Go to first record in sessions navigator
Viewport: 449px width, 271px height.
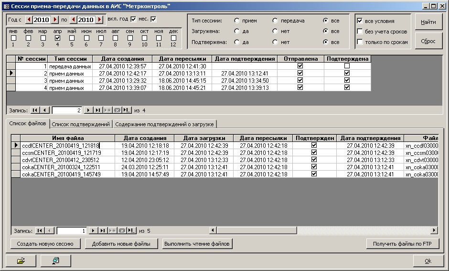tap(35, 110)
